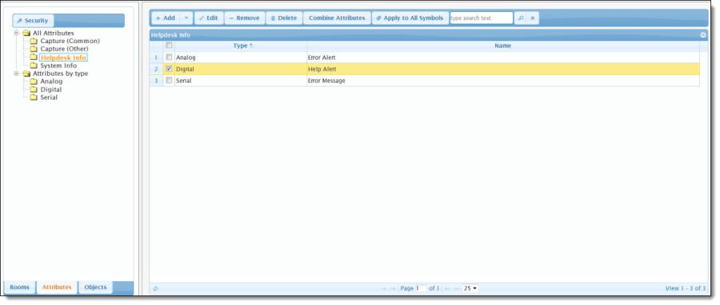Open the System Info folder
The width and height of the screenshot is (720, 305).
[58, 65]
